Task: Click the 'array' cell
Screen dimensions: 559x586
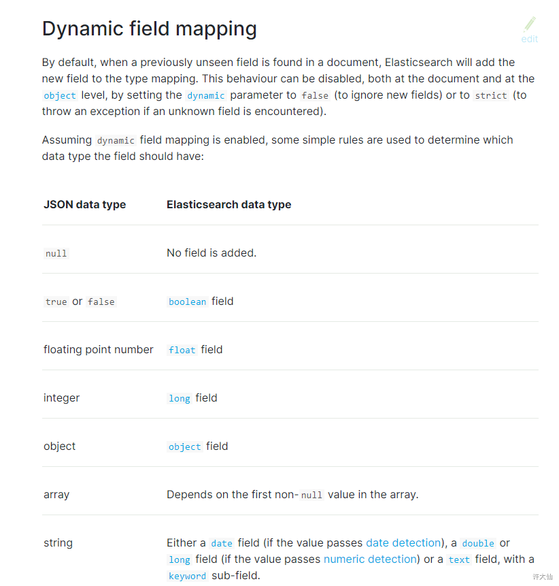Action: [56, 494]
